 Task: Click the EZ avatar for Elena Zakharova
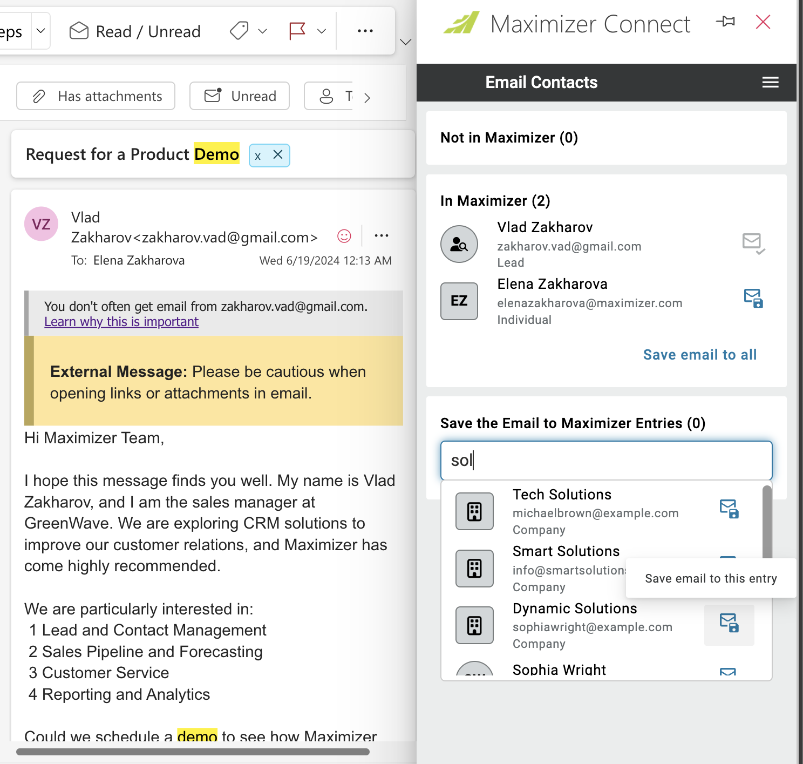pos(459,301)
